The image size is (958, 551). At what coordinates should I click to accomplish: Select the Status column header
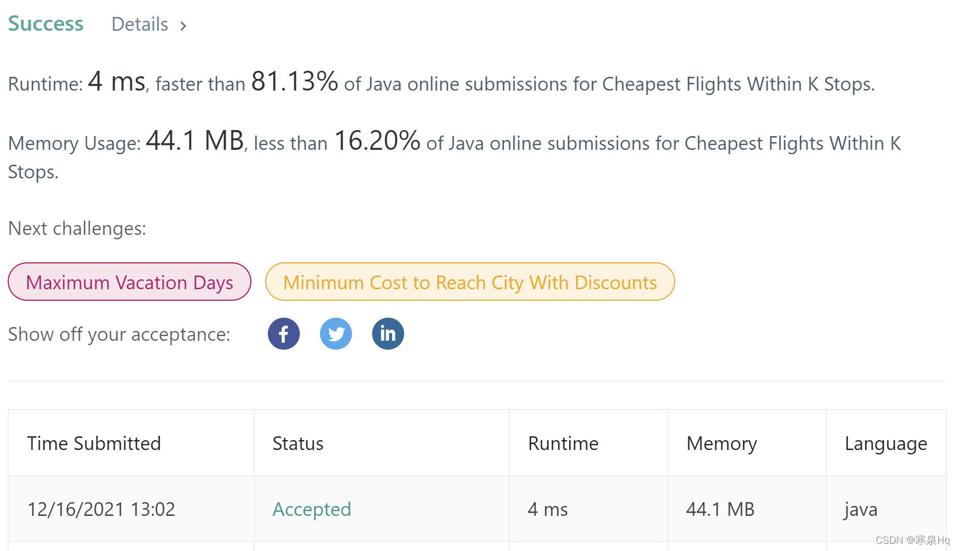[x=298, y=443]
